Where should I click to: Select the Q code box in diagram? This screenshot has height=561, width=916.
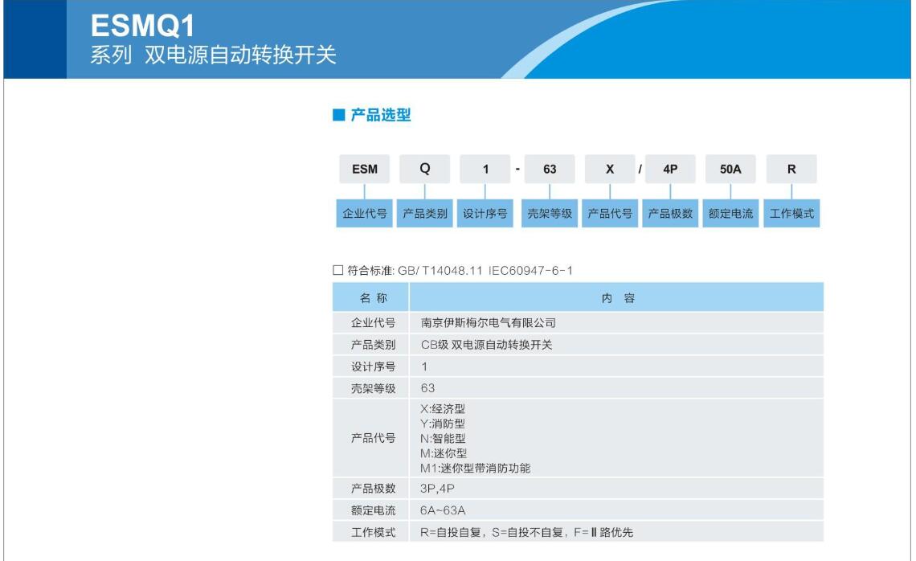(424, 170)
